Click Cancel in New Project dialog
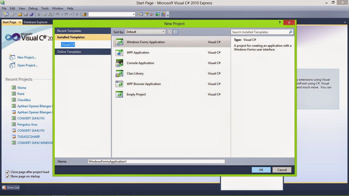This screenshot has width=349, height=196. pos(282,170)
